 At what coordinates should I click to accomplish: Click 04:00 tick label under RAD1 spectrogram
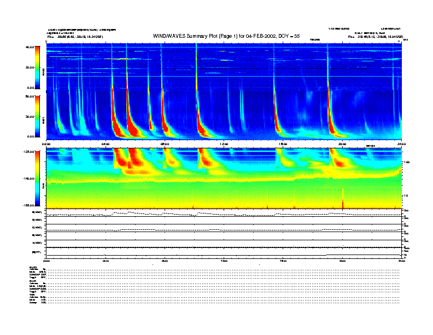coord(106,144)
